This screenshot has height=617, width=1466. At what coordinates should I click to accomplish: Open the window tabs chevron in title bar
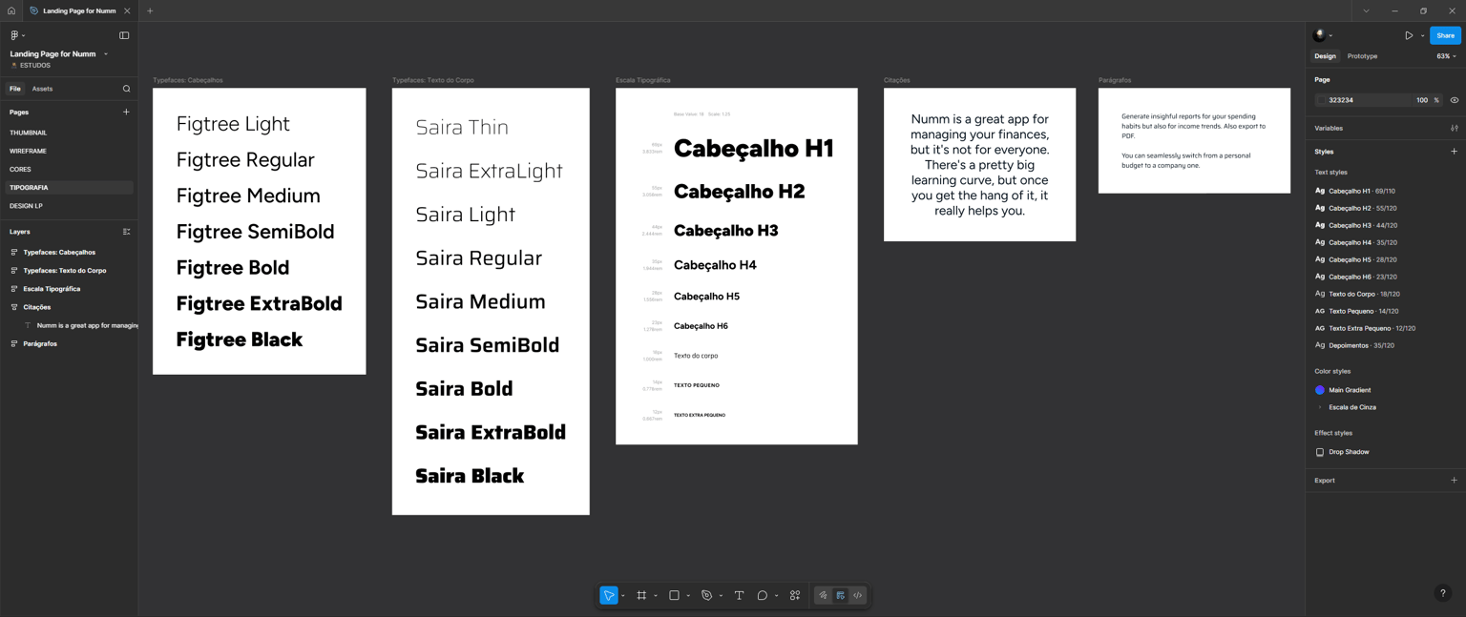[1366, 10]
